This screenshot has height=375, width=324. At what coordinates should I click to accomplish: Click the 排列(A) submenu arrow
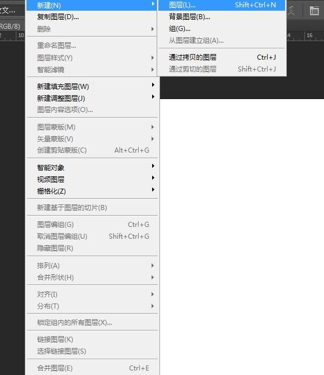point(153,265)
